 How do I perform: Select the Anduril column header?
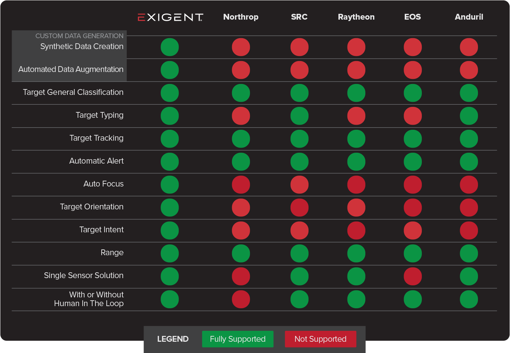[x=469, y=17]
